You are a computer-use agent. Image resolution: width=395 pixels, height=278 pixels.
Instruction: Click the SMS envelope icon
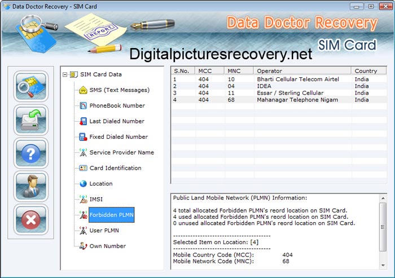(x=83, y=90)
